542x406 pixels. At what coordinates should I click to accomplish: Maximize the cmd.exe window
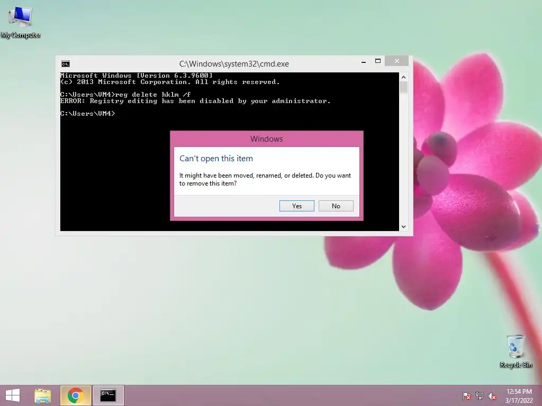(x=378, y=61)
